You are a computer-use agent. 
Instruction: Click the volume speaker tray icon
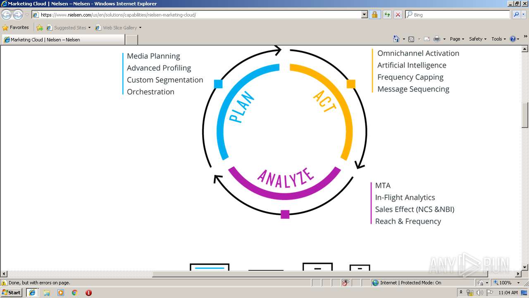coord(479,293)
